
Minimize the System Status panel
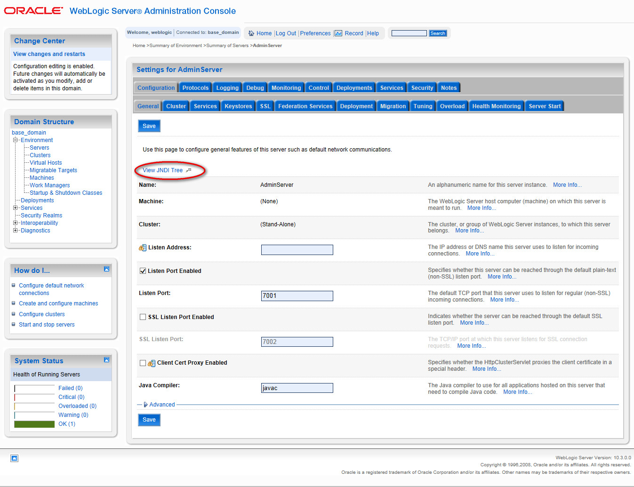[x=106, y=360]
